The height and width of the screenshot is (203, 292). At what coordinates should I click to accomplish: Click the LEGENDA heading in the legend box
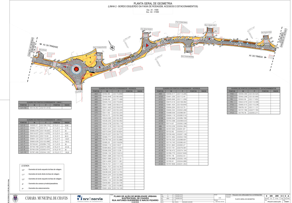pos(26,165)
